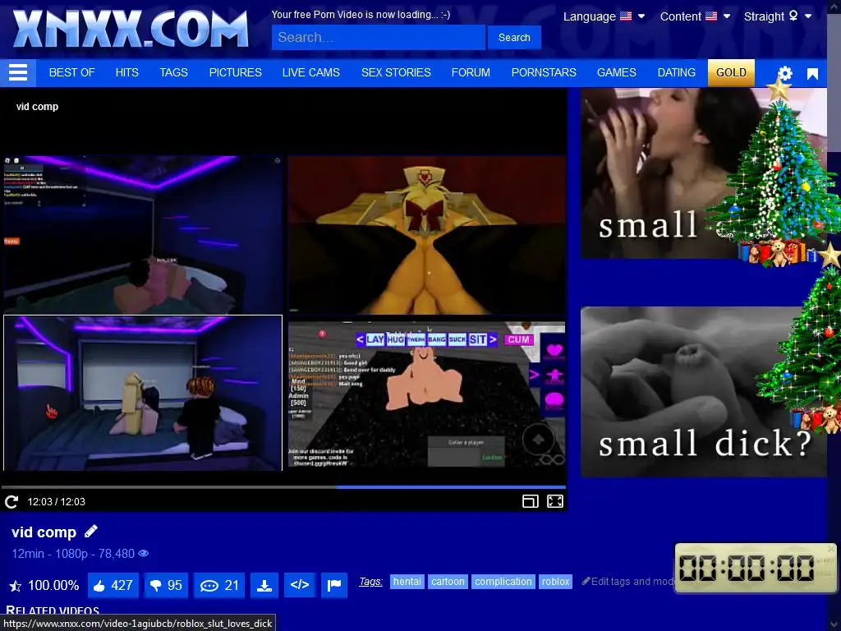Open the BEST OF menu item
This screenshot has height=631, width=841.
pyautogui.click(x=72, y=72)
